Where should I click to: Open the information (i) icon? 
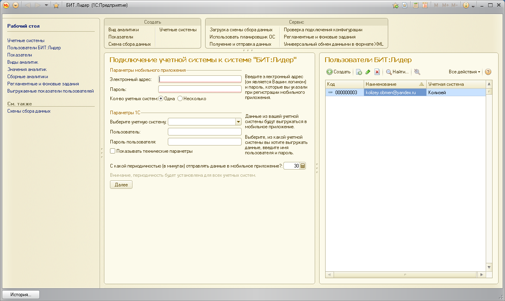466,5
